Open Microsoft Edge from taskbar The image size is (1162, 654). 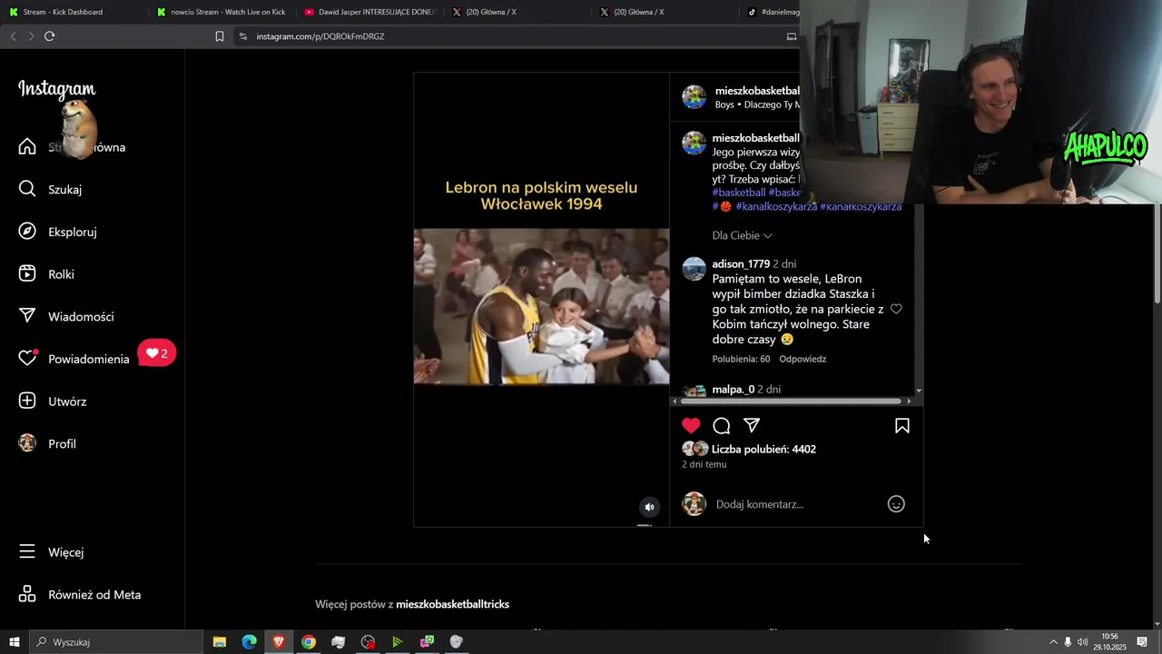249,642
